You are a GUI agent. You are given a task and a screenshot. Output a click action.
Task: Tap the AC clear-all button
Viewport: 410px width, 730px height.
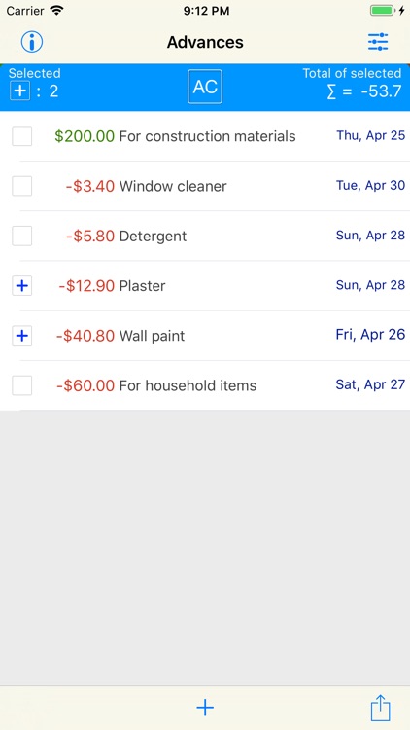pos(205,87)
